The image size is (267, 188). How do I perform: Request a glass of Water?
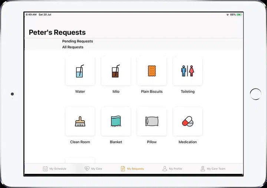[80, 71]
